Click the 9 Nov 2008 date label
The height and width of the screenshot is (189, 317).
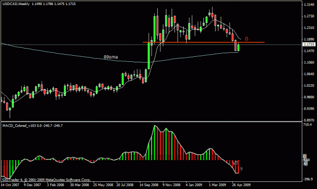171,185
